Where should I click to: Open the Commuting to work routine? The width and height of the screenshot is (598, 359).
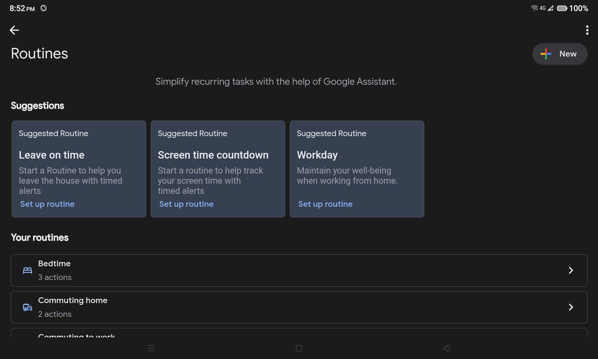77,335
